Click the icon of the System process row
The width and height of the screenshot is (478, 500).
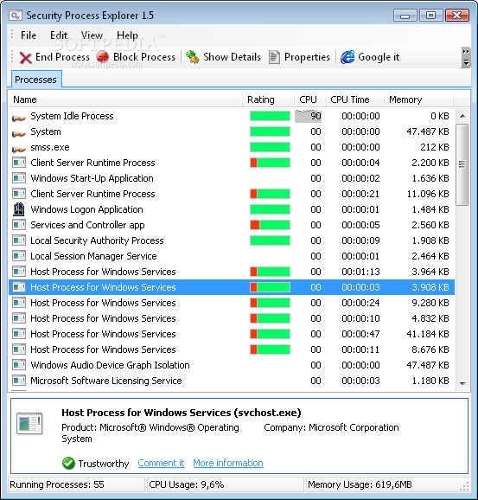(19, 133)
